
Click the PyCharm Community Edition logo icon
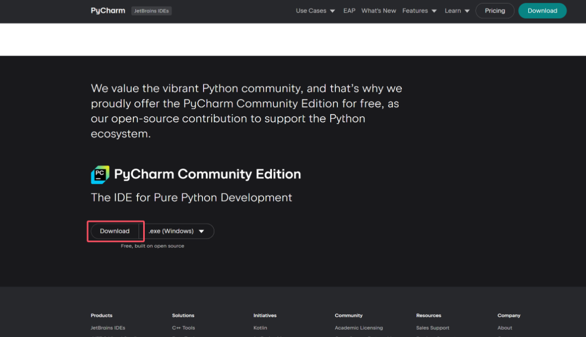100,175
